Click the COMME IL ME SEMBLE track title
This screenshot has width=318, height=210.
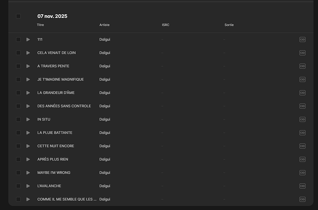(67, 199)
